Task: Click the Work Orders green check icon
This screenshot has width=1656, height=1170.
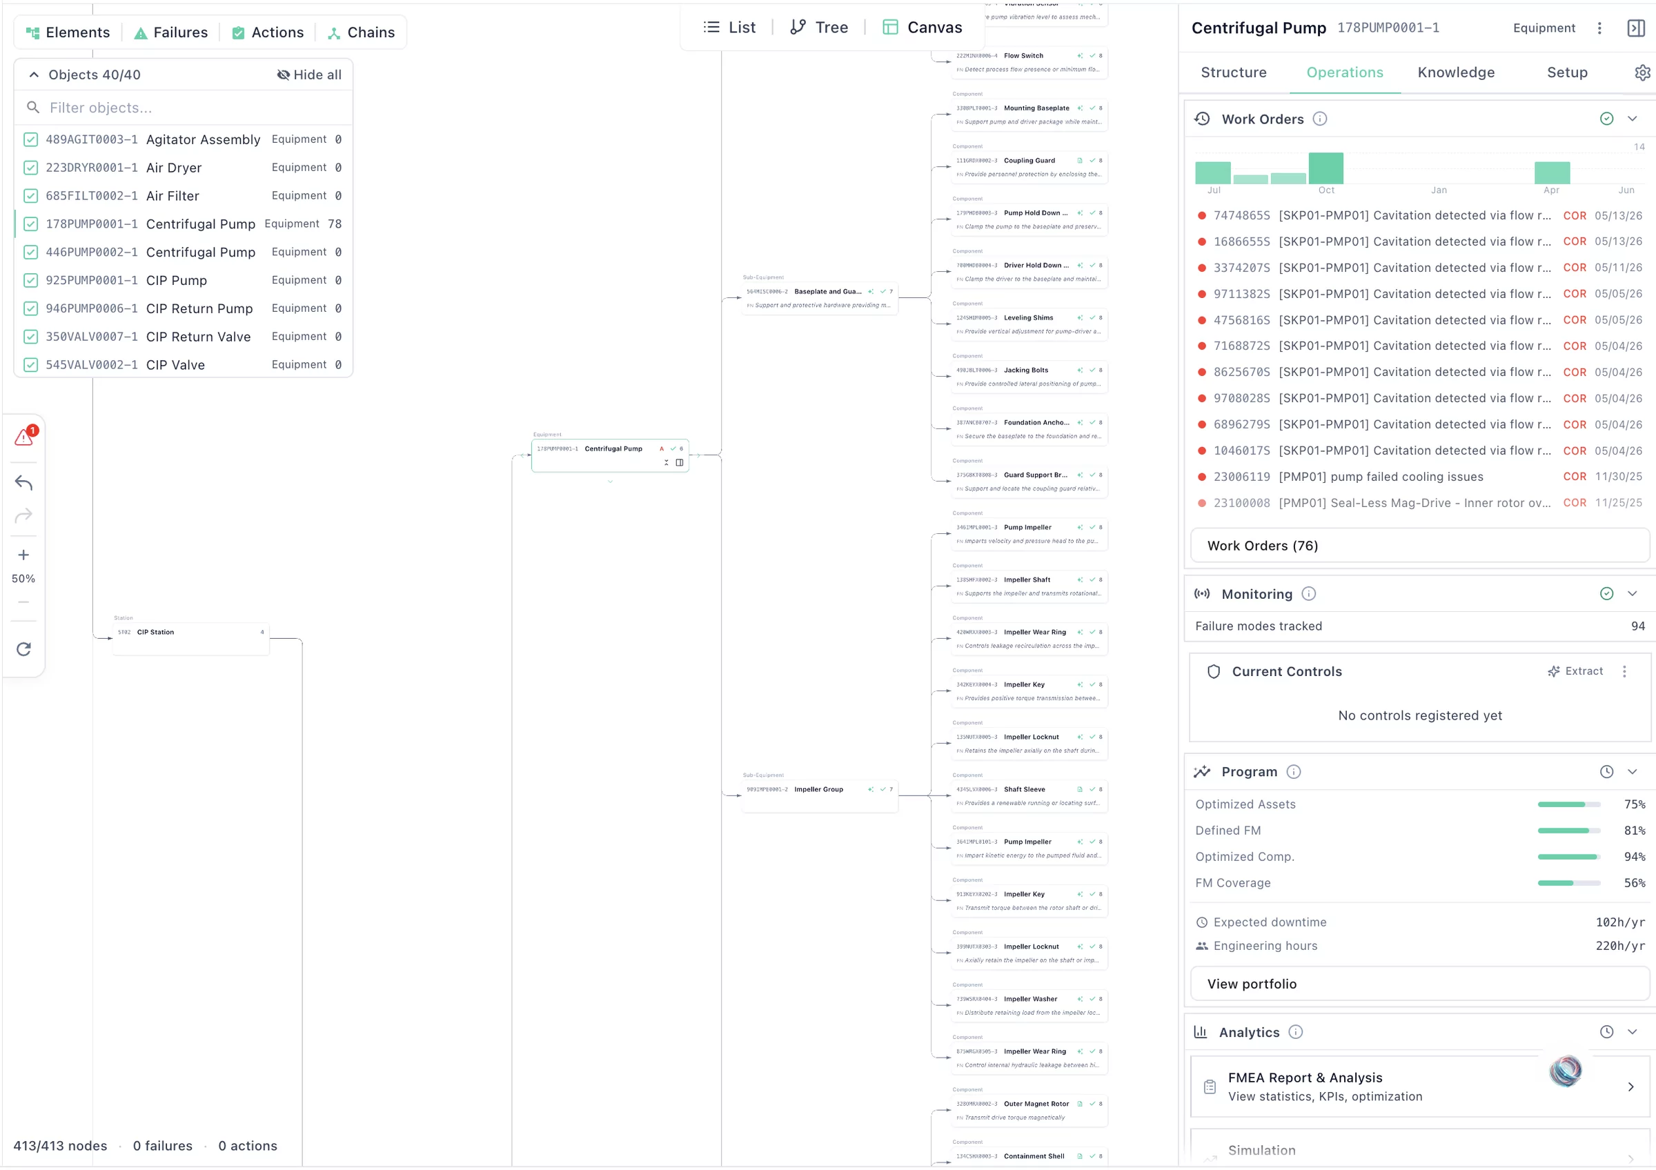Action: click(x=1607, y=119)
